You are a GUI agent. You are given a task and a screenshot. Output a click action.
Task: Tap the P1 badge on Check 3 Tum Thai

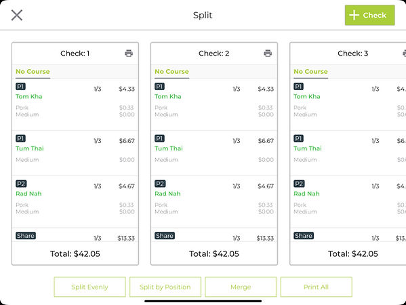pyautogui.click(x=298, y=138)
